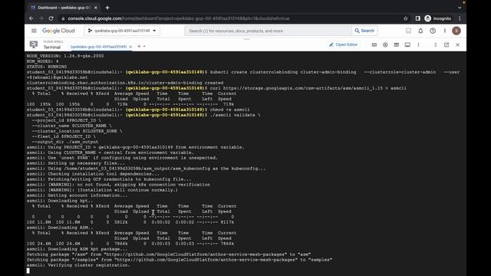Click 'clusterrolebinding.rbac.authorization.k8s.io/cluster-admin-binding created' output

click(x=125, y=83)
